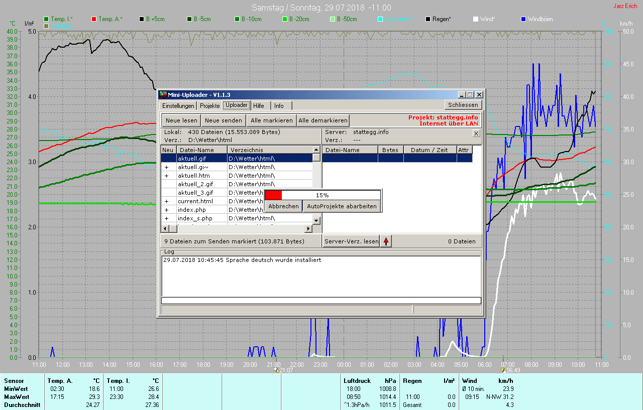This screenshot has height=410, width=643.
Task: Open the Hilfe tab
Action: (x=259, y=106)
